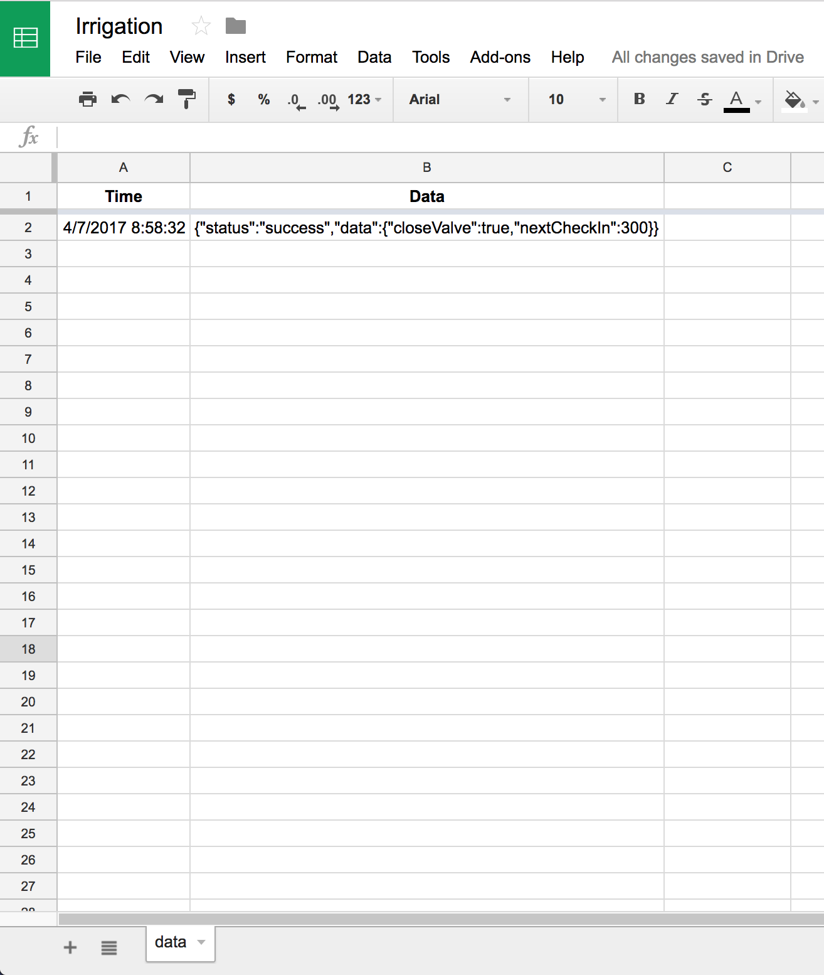Open the Data menu
This screenshot has height=975, width=824.
coord(374,57)
